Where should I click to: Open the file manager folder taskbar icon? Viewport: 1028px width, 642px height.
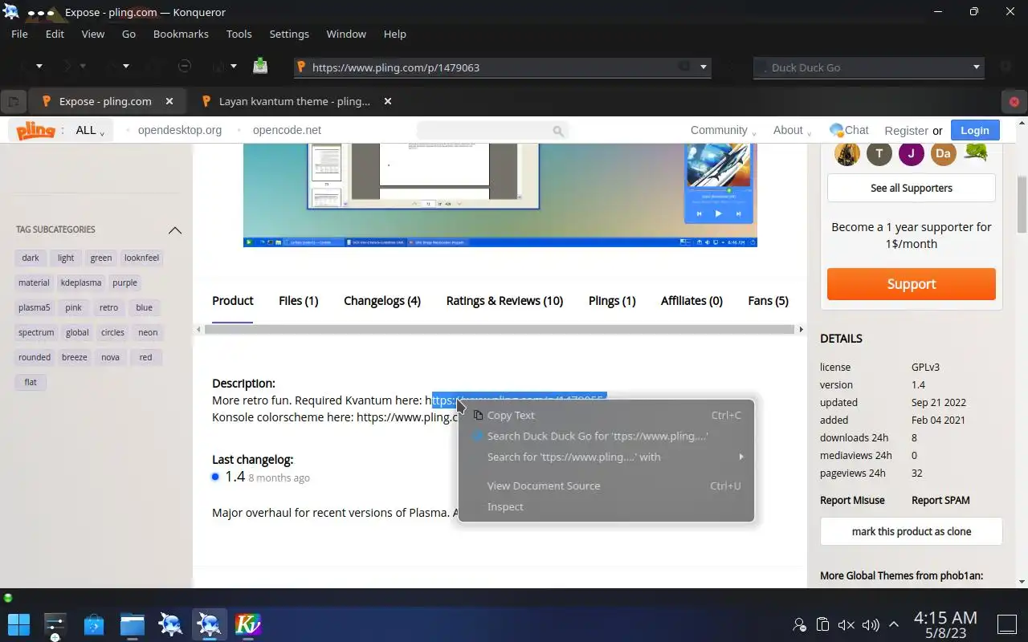click(x=133, y=624)
